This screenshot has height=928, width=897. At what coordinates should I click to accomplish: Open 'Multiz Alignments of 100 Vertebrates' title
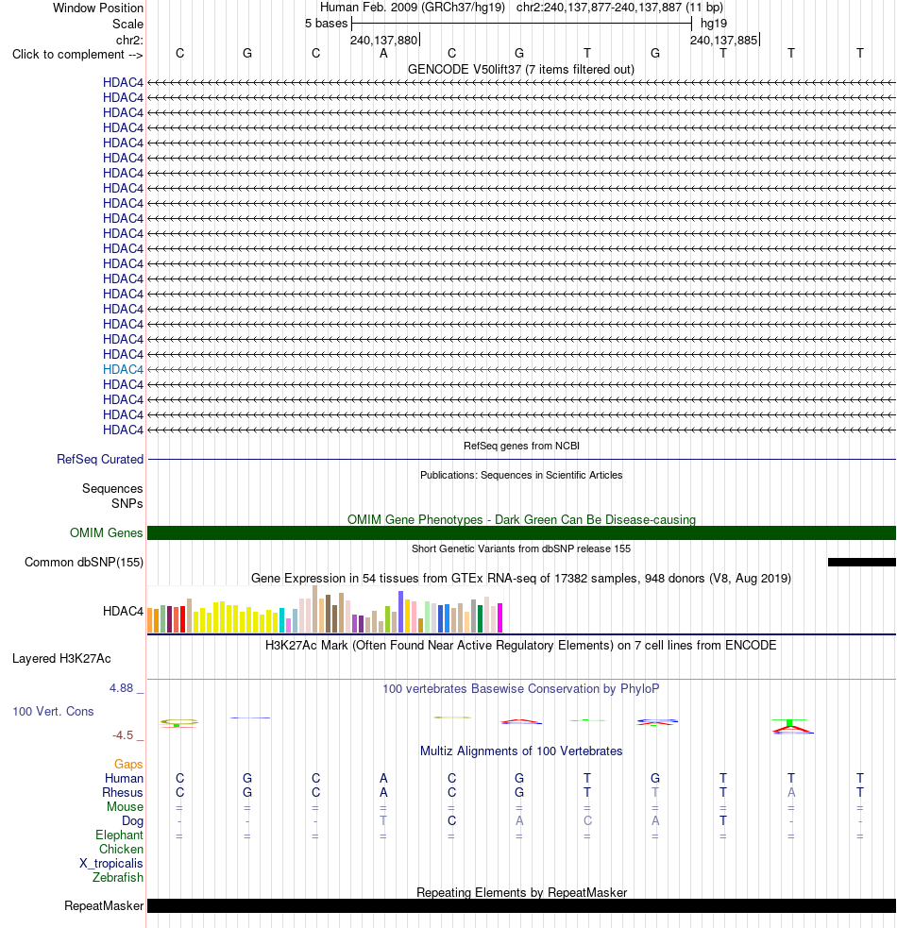point(521,751)
